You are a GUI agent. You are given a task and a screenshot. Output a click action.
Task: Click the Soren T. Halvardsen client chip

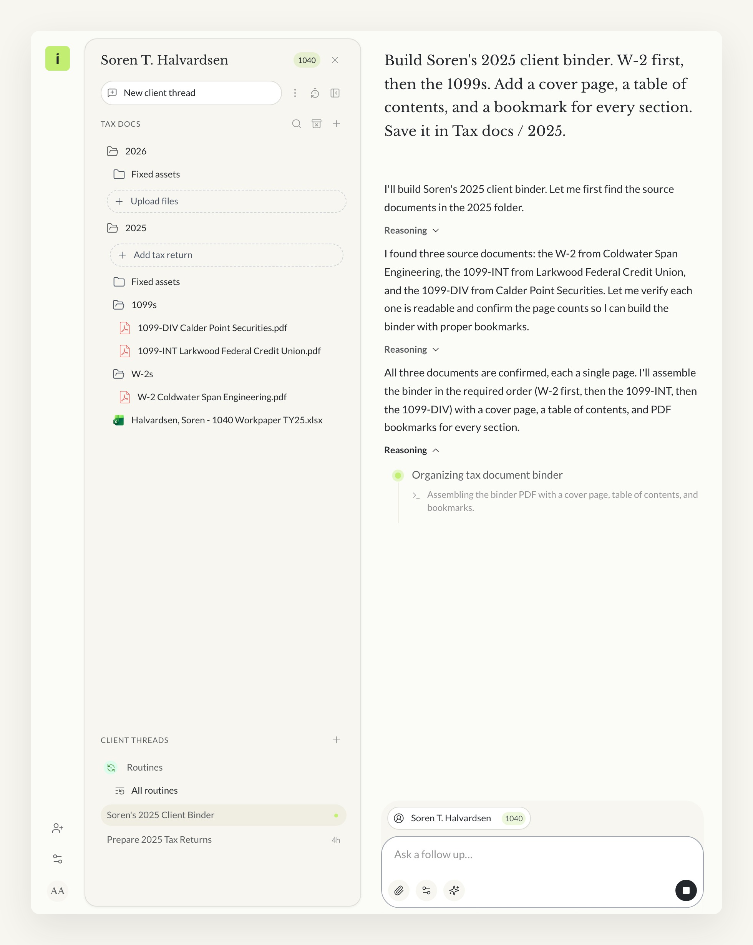(459, 818)
